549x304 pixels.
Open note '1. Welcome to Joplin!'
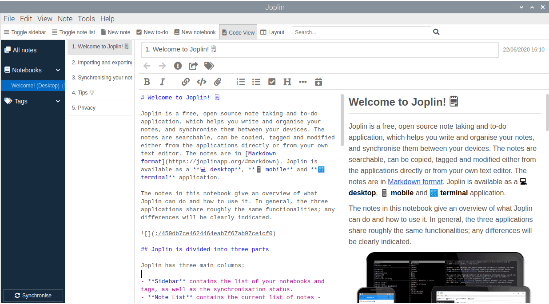click(100, 47)
